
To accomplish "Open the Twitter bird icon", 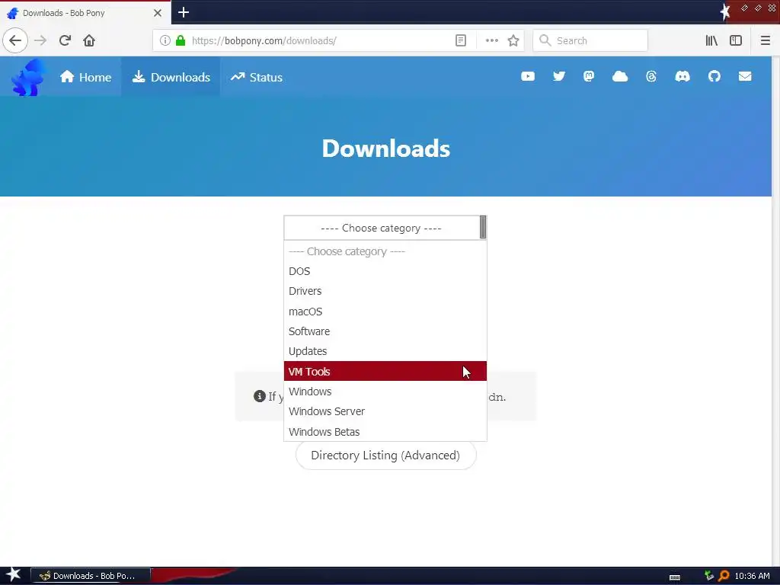I will [559, 76].
